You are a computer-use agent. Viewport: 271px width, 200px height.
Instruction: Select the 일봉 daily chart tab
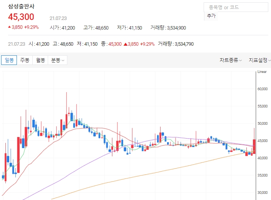click(x=9, y=60)
